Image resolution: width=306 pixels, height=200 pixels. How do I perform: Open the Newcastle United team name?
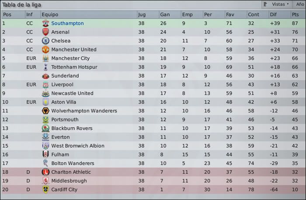pos(72,93)
